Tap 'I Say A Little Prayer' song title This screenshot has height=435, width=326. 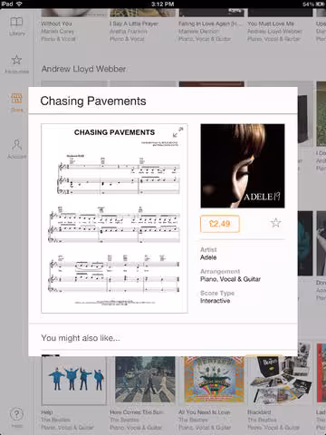[x=134, y=24]
